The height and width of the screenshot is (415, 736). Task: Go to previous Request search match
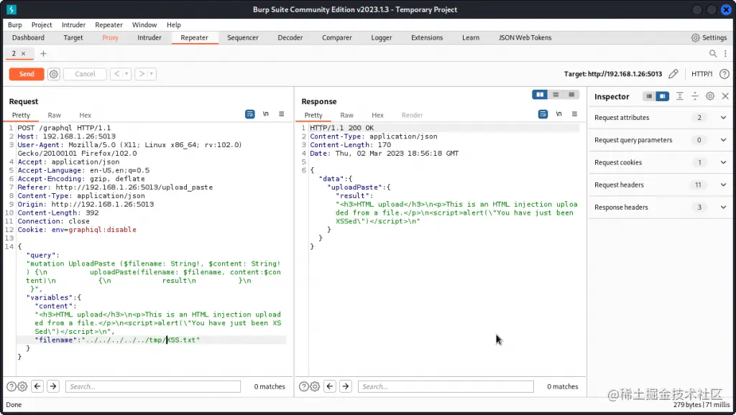tap(37, 386)
